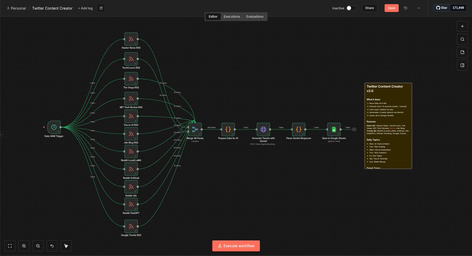Click the tidy up workflow icon
This screenshot has width=472, height=256.
[66, 246]
